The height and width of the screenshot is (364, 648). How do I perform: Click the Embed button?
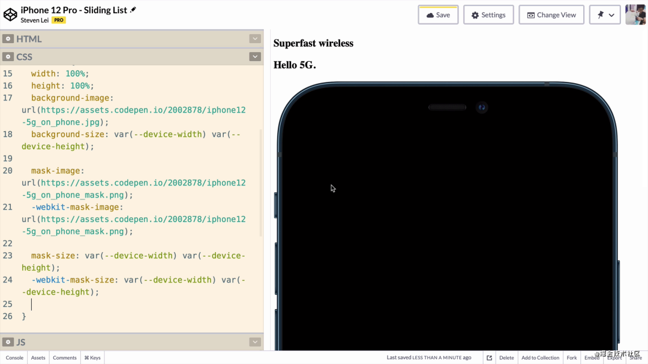(x=592, y=358)
